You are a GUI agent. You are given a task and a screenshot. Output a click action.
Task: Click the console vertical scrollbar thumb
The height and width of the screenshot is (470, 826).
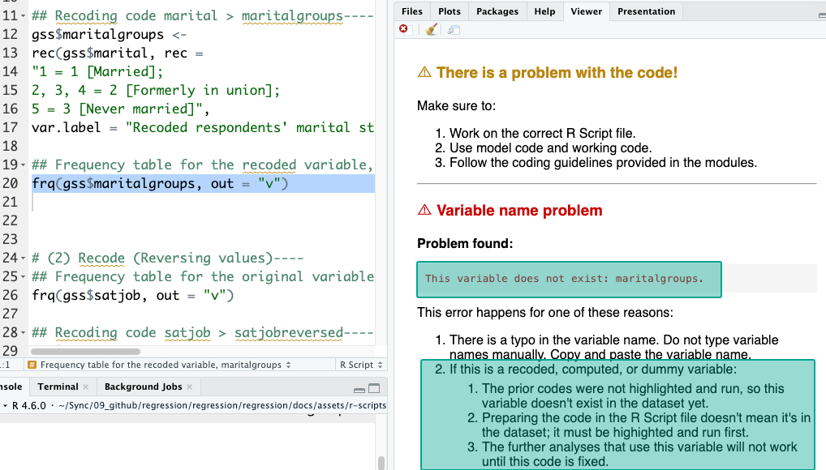pyautogui.click(x=381, y=463)
